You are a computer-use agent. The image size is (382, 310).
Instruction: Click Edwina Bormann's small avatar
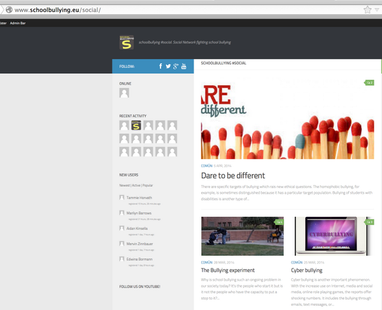click(122, 259)
